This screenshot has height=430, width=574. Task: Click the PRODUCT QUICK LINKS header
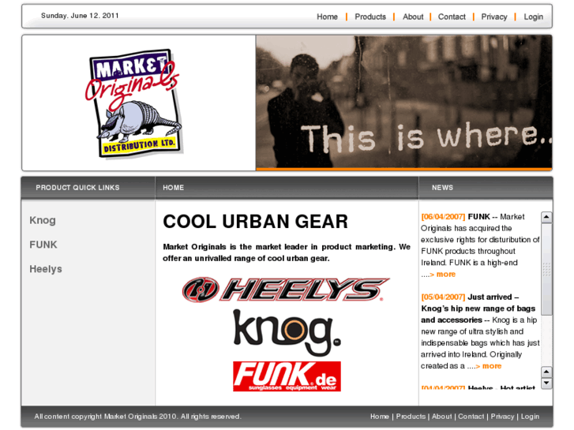pyautogui.click(x=77, y=188)
